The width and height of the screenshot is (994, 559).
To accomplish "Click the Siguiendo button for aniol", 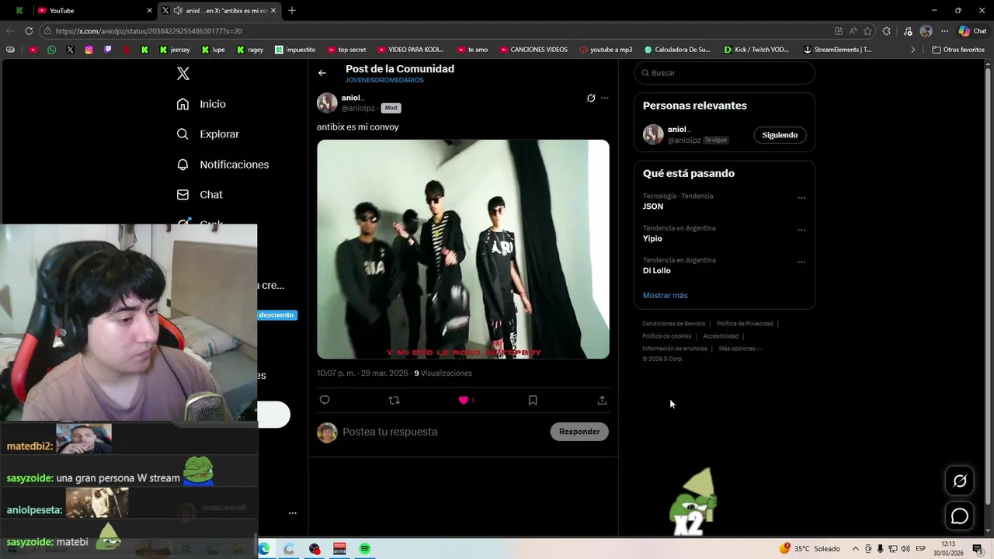I will (780, 135).
